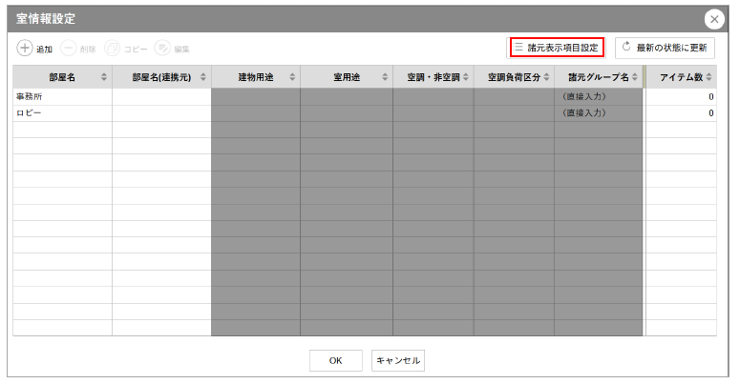Sort by 空調・非空調 column arrows
The width and height of the screenshot is (740, 384).
coord(466,77)
